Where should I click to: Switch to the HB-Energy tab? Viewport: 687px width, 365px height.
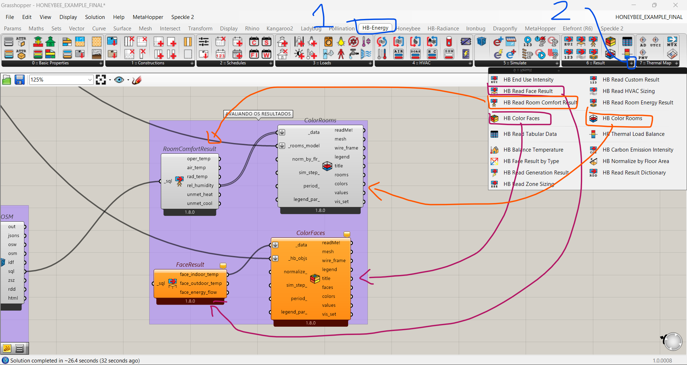click(375, 28)
